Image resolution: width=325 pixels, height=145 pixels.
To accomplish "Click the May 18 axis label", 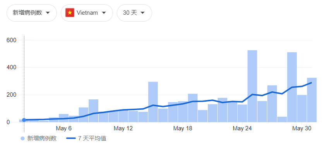I will point(183,129).
